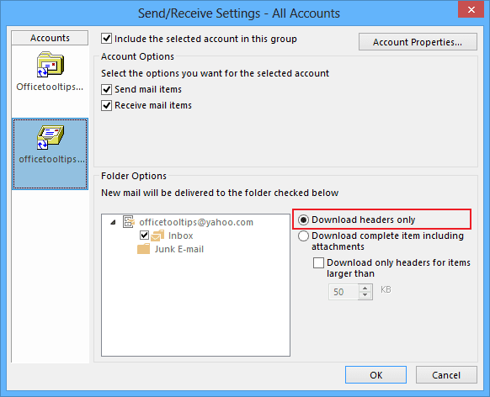This screenshot has height=397, width=490.
Task: Click the Accounts column header
Action: [x=50, y=38]
